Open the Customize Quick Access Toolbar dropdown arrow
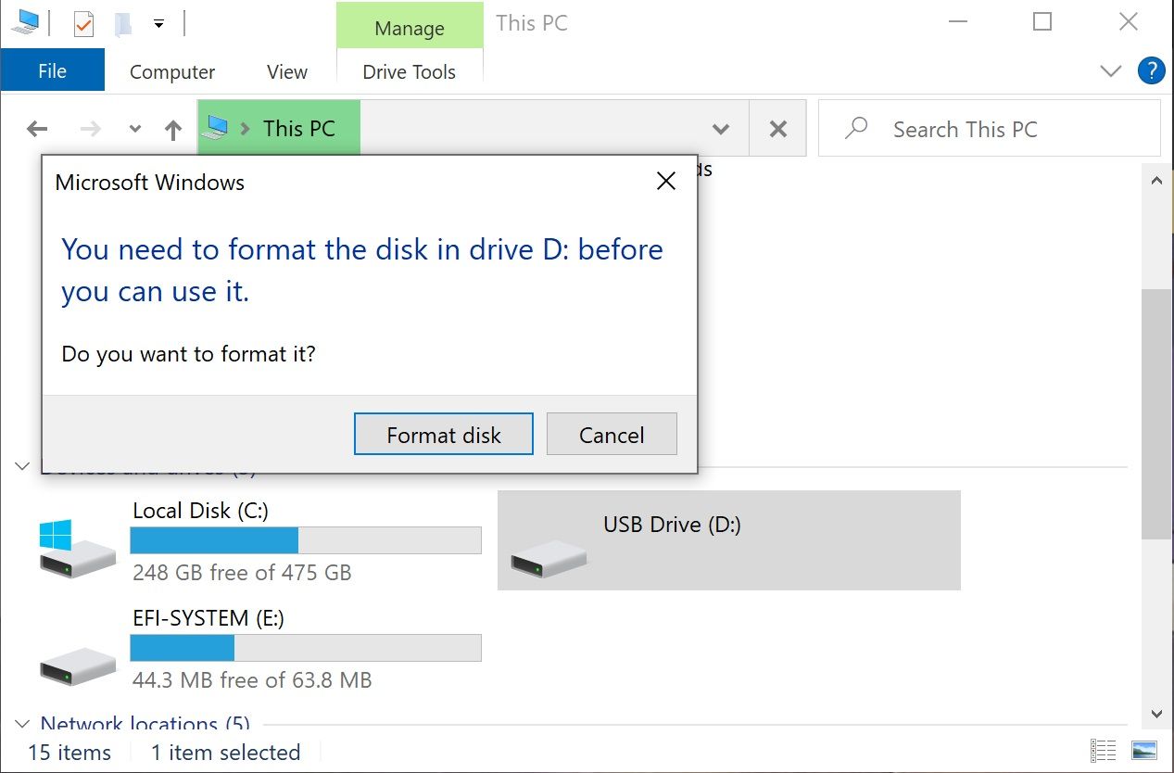This screenshot has height=773, width=1174. click(158, 24)
